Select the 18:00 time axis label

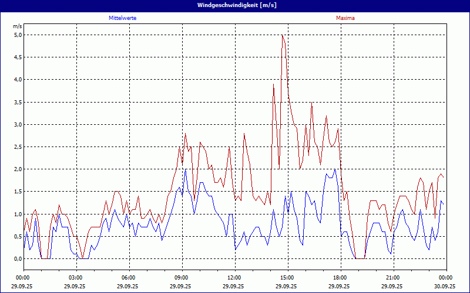click(x=340, y=278)
